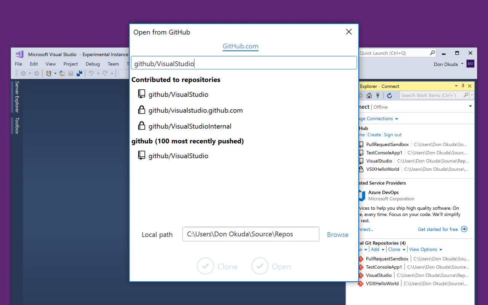Click Team Explorer Home icon
488x305 pixels.
tap(369, 96)
